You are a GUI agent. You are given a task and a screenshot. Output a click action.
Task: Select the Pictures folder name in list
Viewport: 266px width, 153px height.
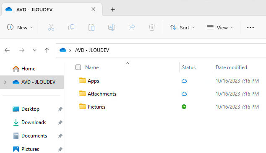[96, 107]
